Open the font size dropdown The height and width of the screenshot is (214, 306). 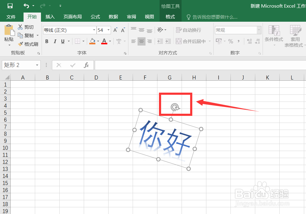[108, 30]
